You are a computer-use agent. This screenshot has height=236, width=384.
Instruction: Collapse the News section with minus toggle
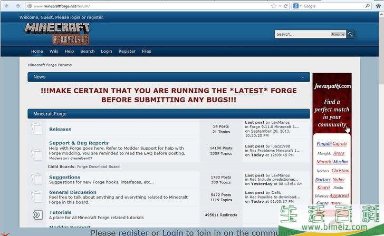(303, 77)
